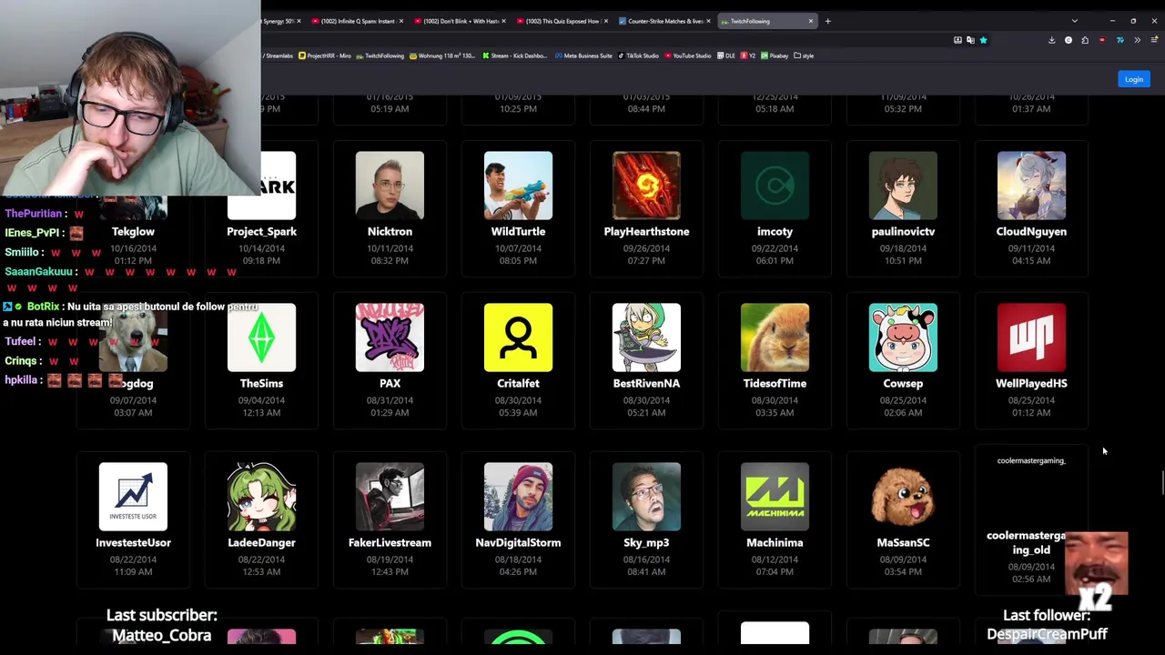1165x655 pixels.
Task: Click the Login button
Action: click(x=1133, y=79)
